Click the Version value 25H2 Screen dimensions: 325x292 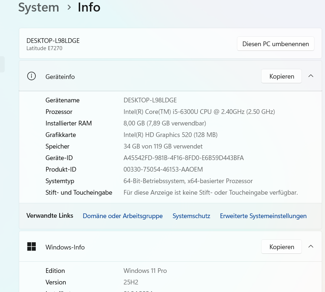[131, 282]
